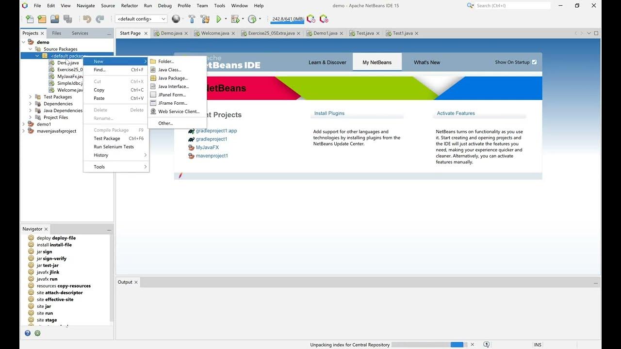Choose Other... in New submenu

(177, 123)
